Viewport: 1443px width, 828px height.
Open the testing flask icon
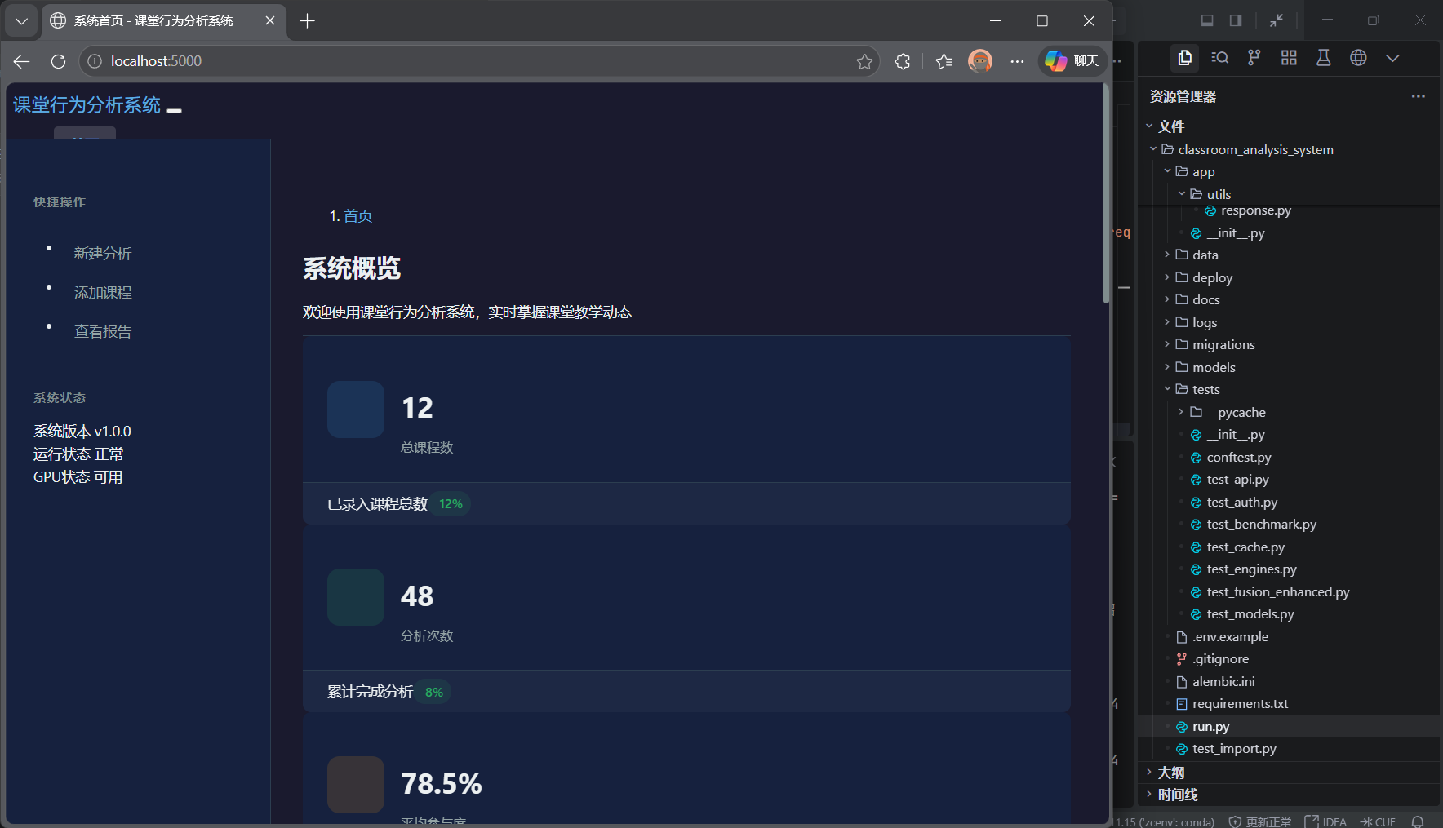pyautogui.click(x=1323, y=58)
